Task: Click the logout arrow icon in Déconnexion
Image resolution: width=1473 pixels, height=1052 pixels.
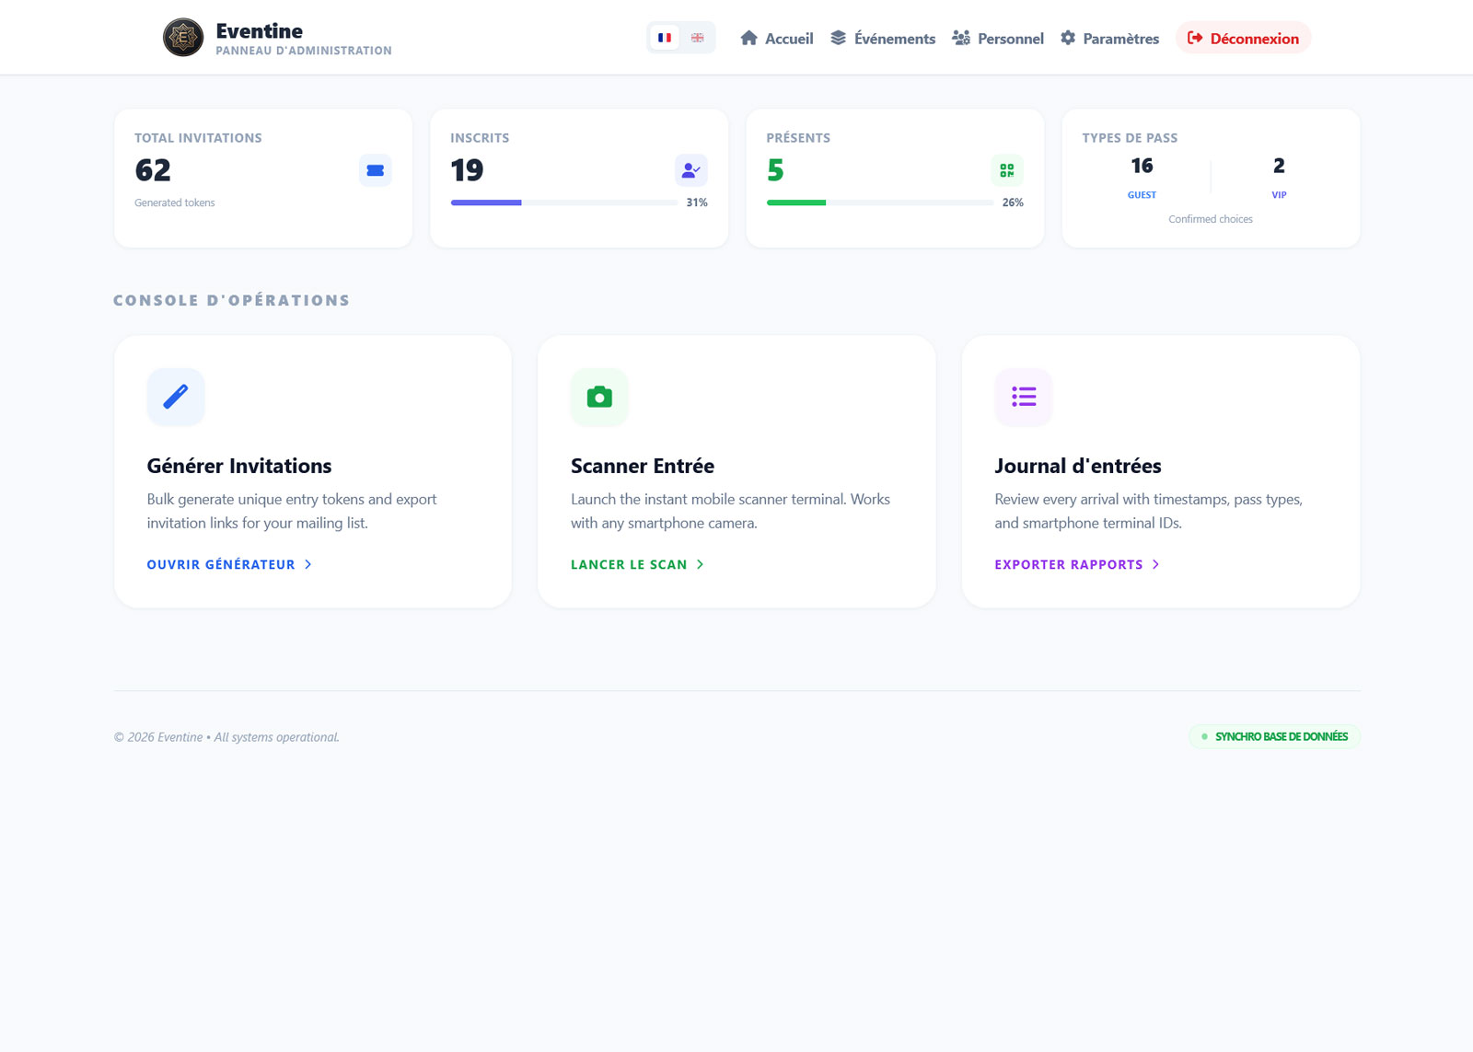Action: tap(1195, 38)
